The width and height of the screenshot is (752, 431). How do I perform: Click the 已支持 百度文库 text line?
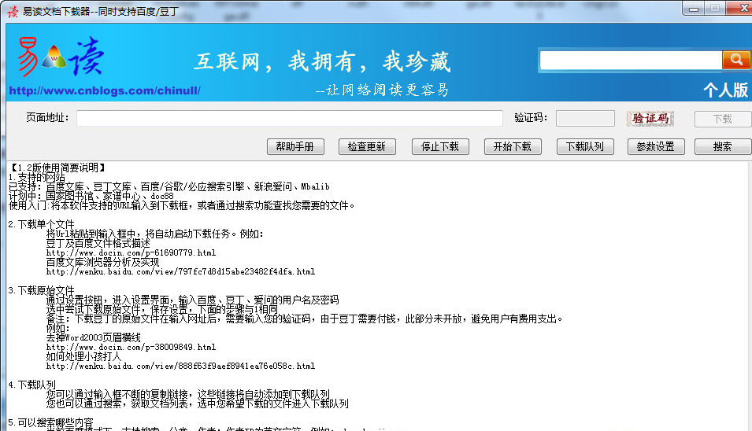[x=169, y=186]
